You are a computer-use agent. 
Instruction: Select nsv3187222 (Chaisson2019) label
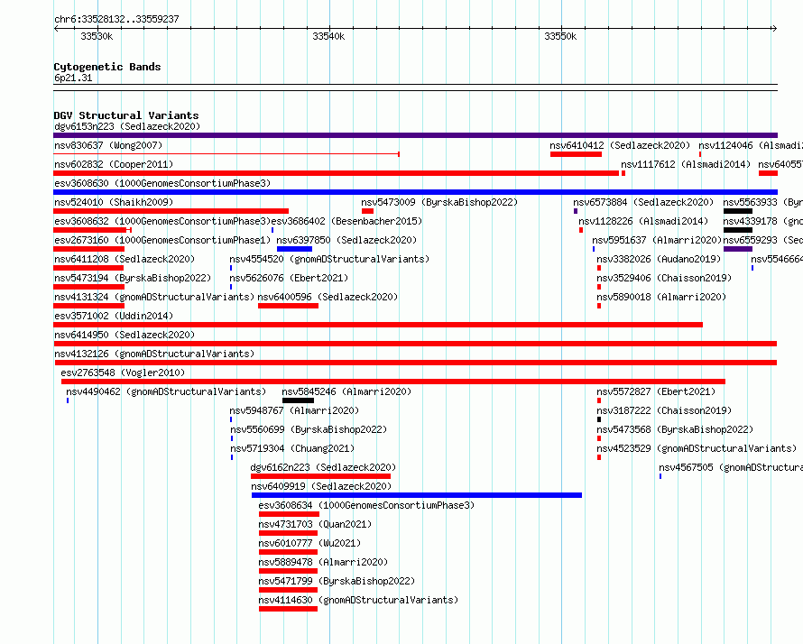(664, 410)
